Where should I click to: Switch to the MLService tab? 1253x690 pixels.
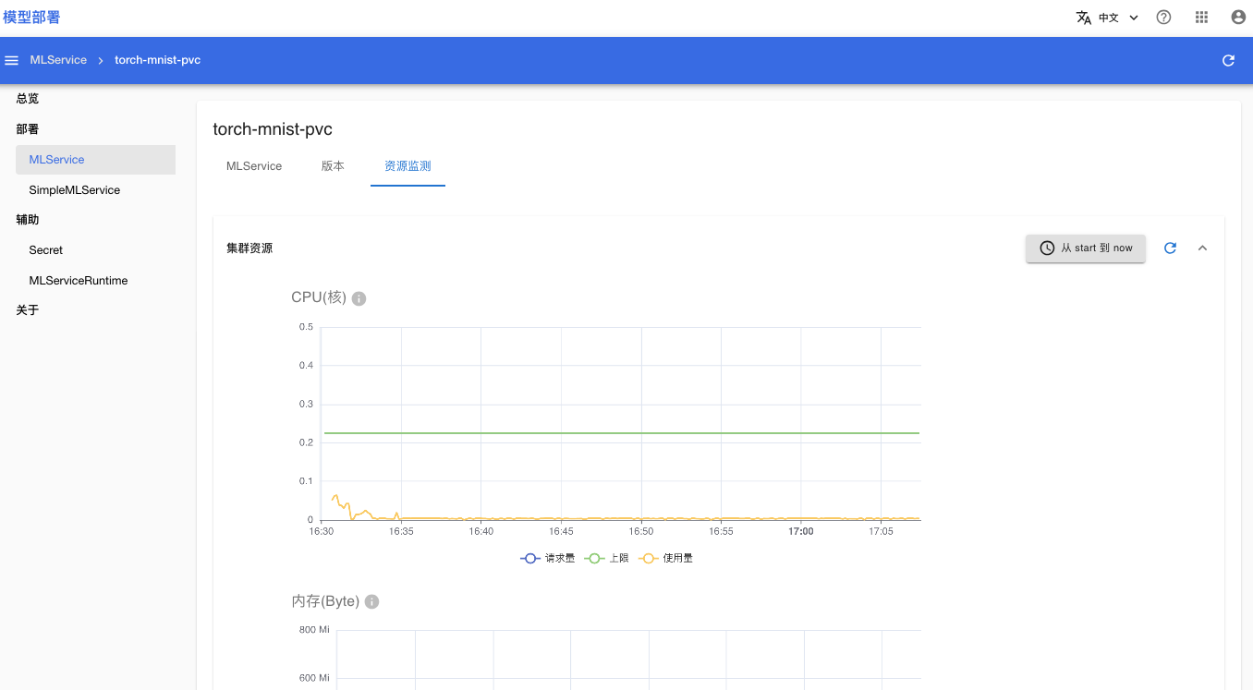(254, 166)
